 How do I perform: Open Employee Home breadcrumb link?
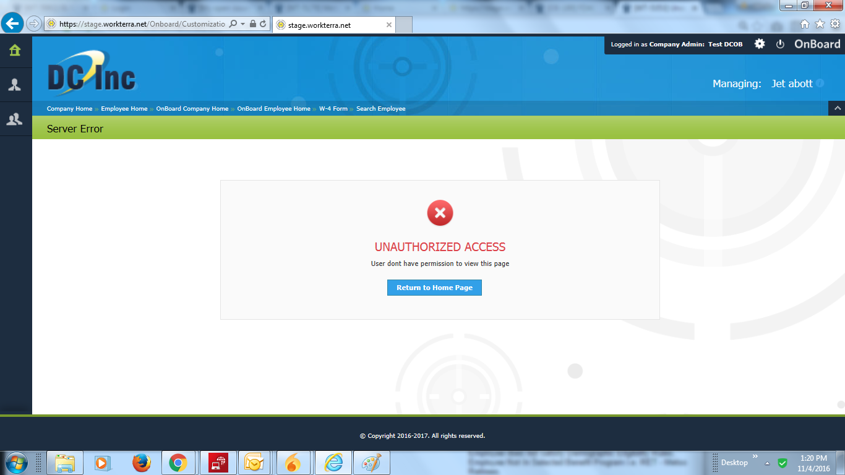[124, 109]
